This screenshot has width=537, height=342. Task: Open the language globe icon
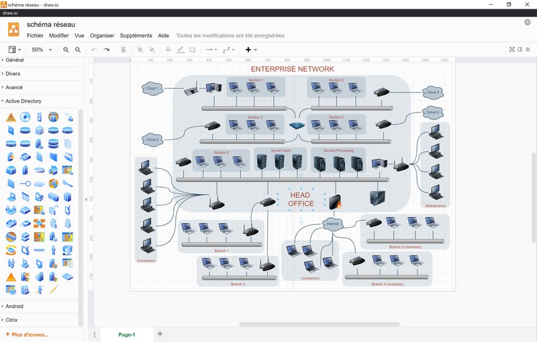[x=528, y=23]
